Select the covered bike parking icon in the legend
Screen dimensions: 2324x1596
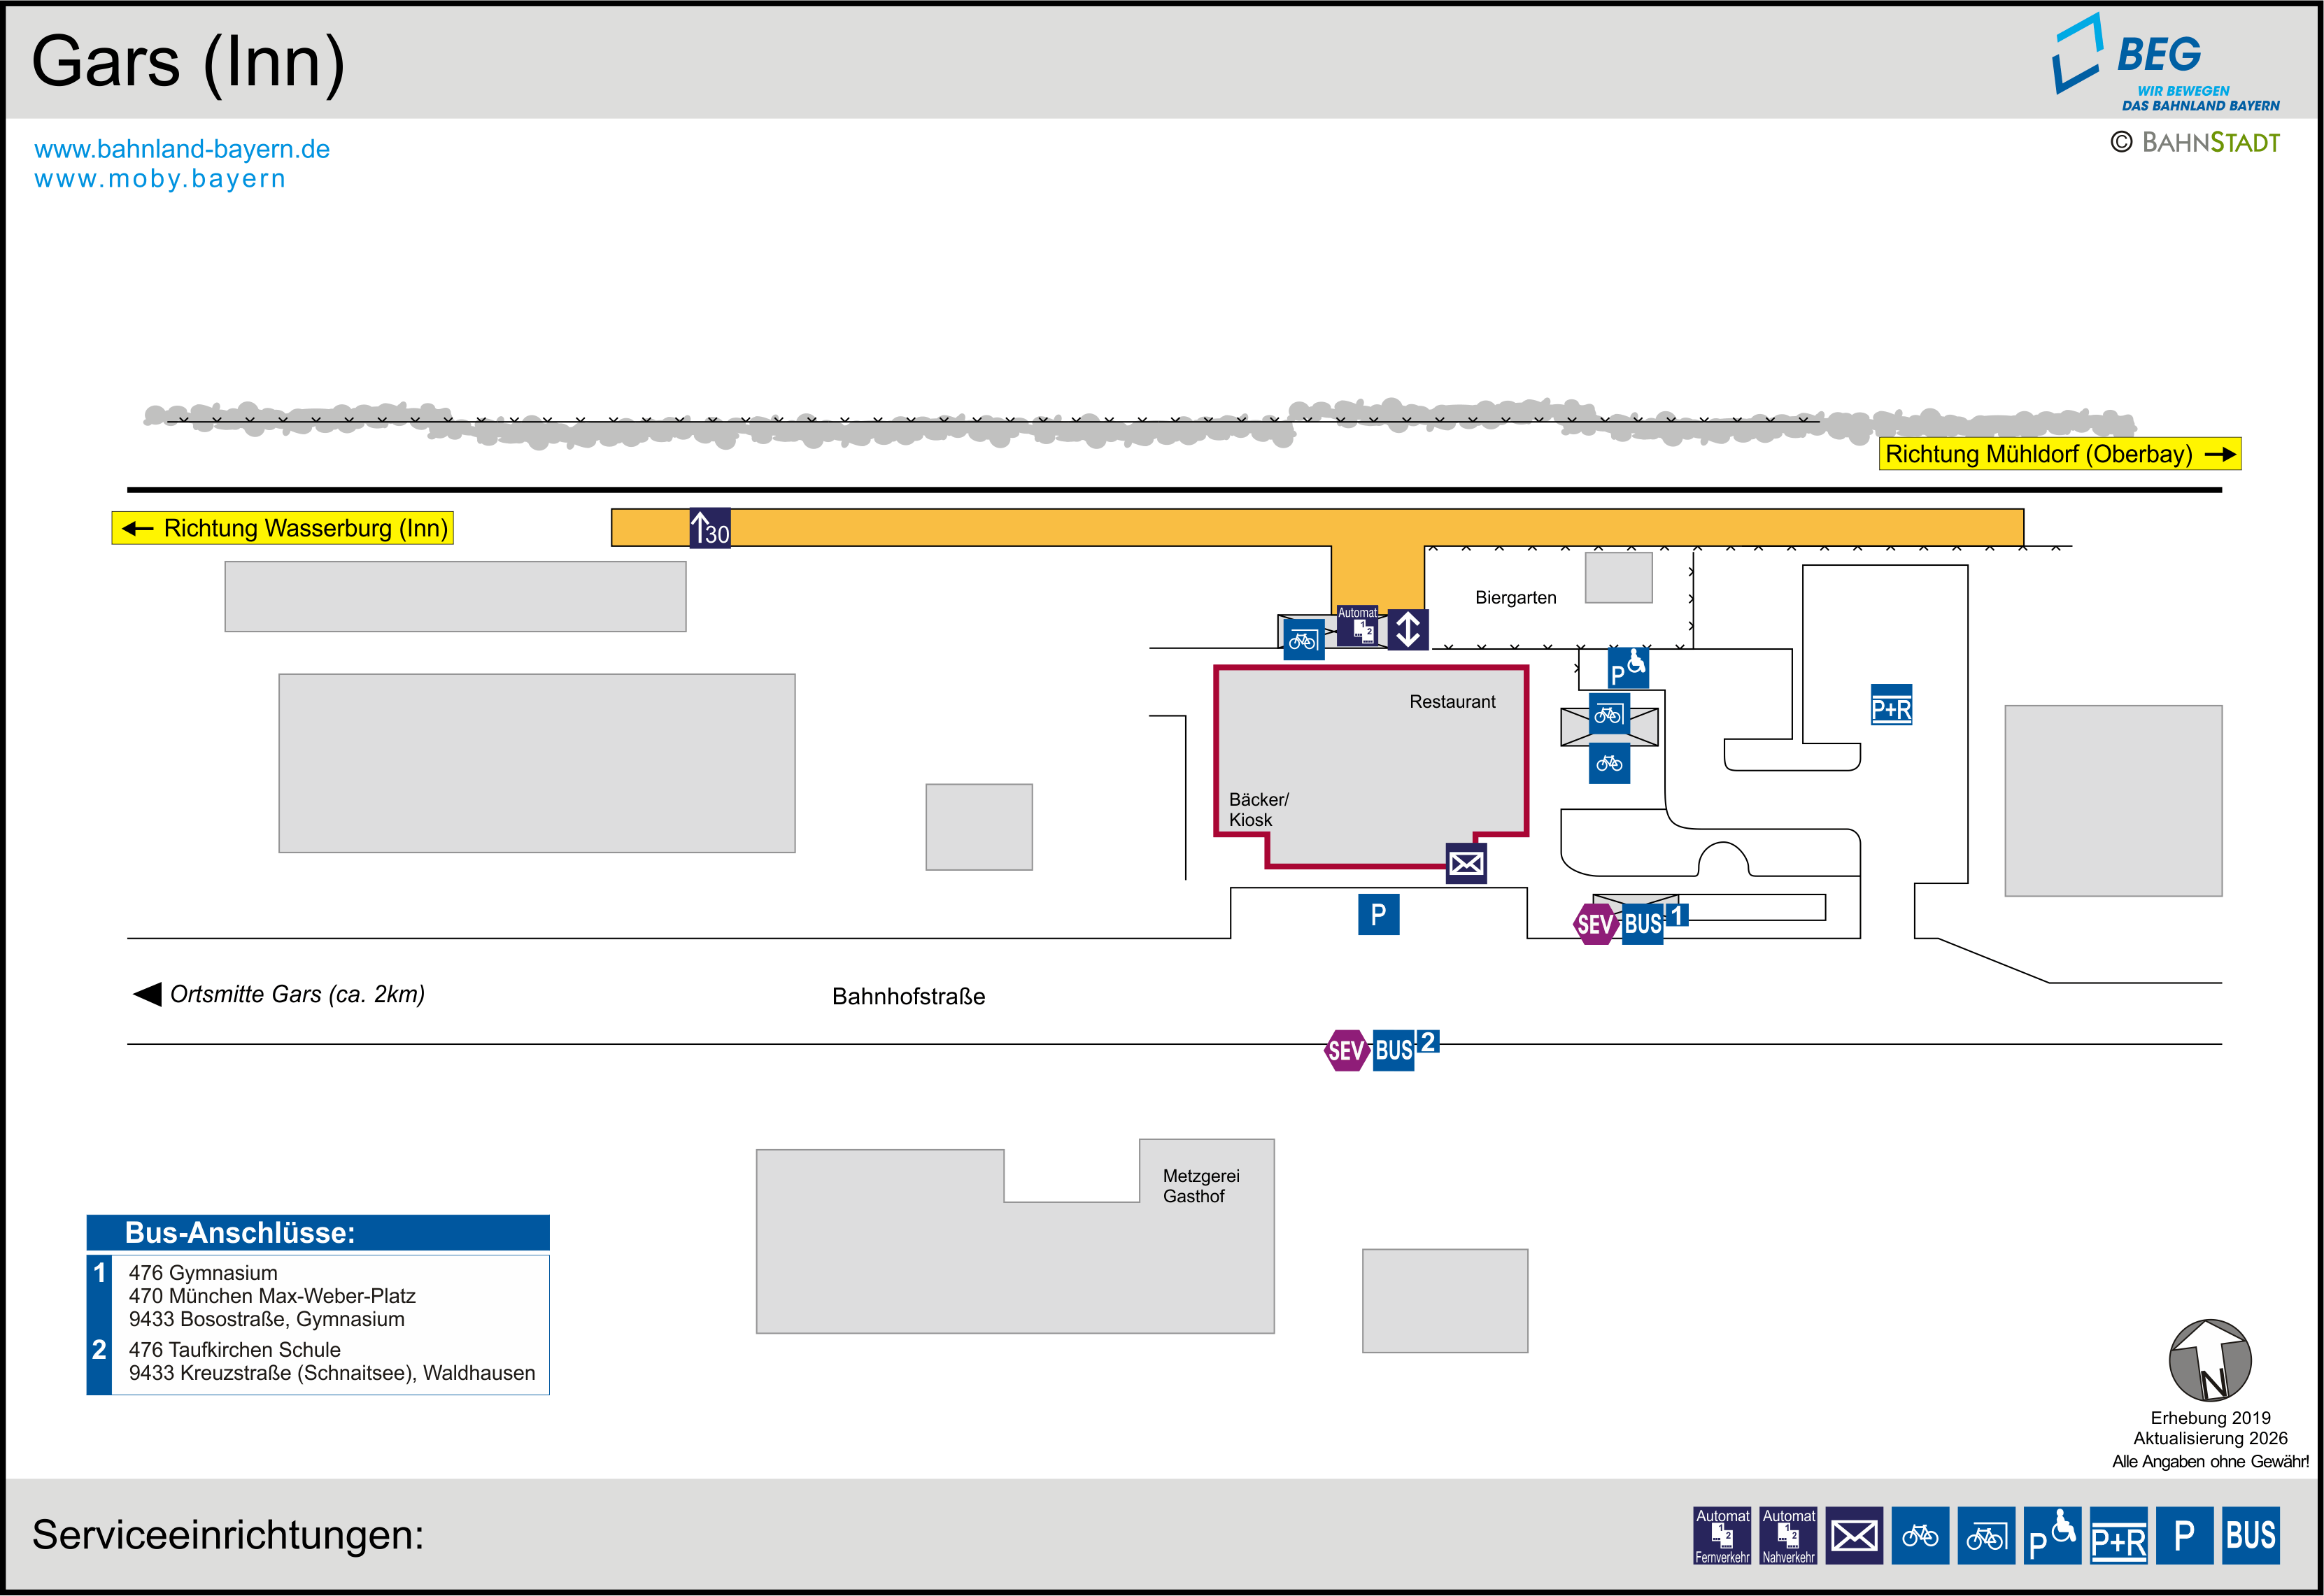click(x=1986, y=1536)
